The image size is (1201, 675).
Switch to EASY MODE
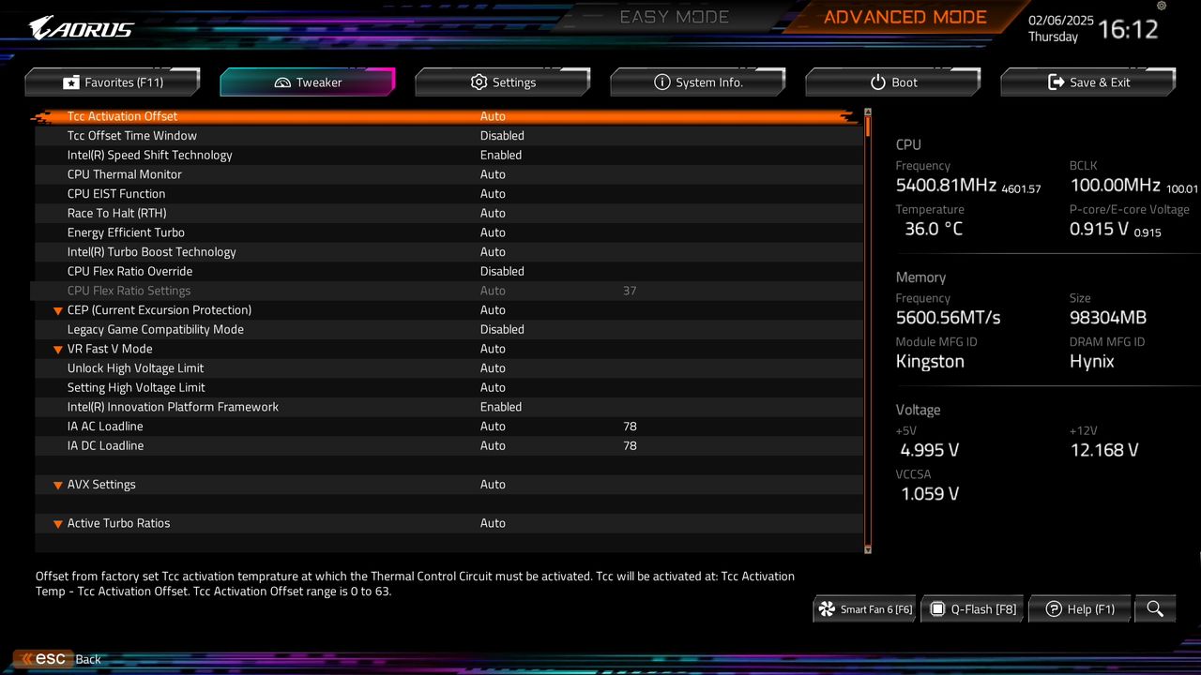(x=675, y=17)
